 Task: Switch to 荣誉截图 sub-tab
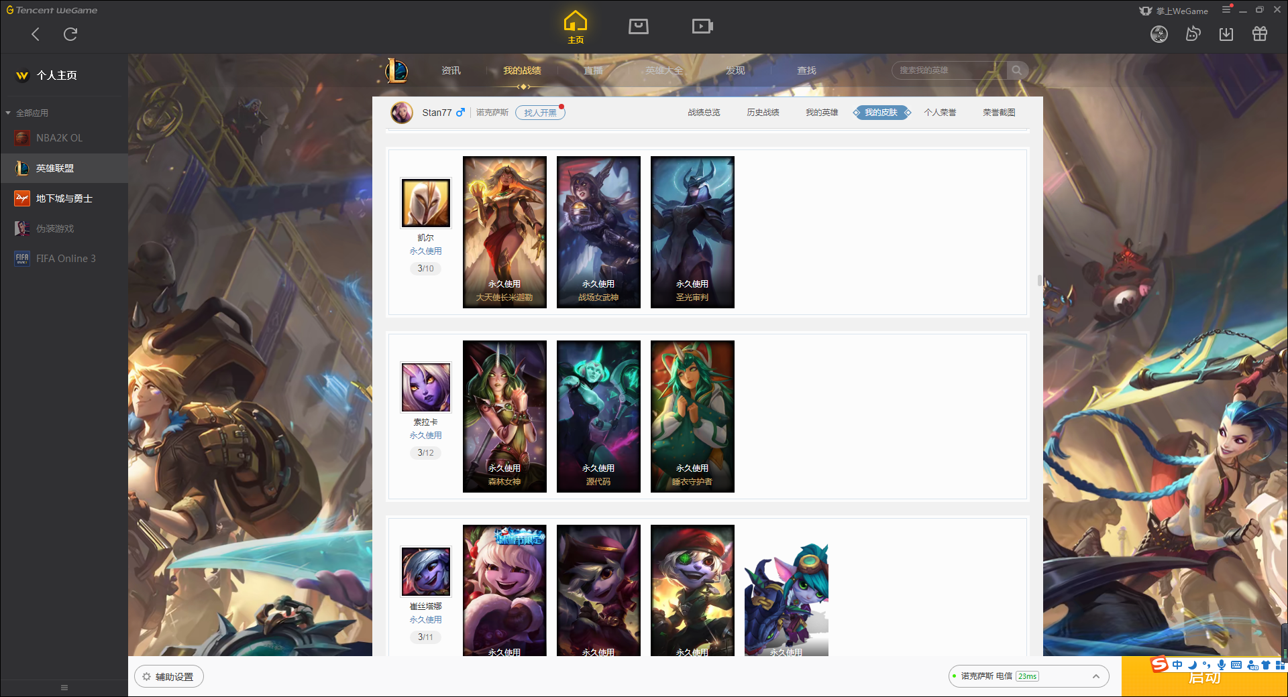pos(999,113)
